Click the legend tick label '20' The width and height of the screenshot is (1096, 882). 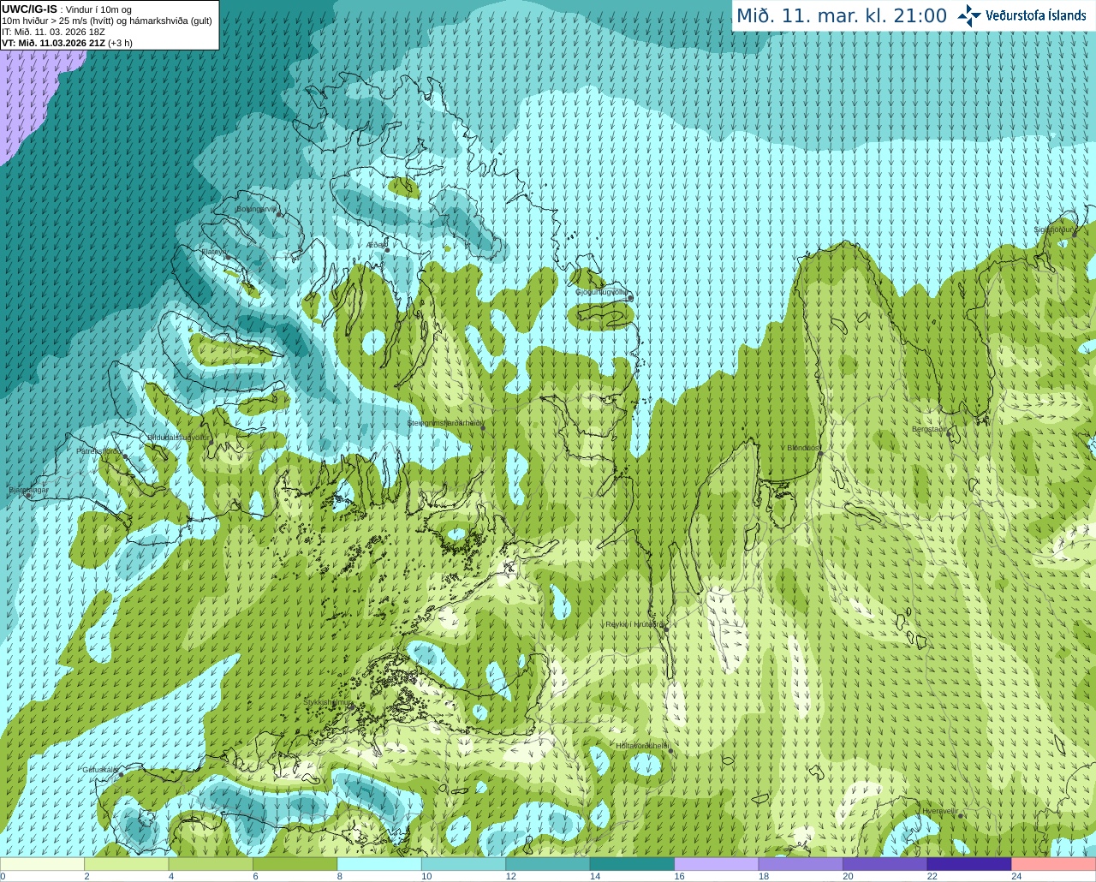[x=848, y=876]
